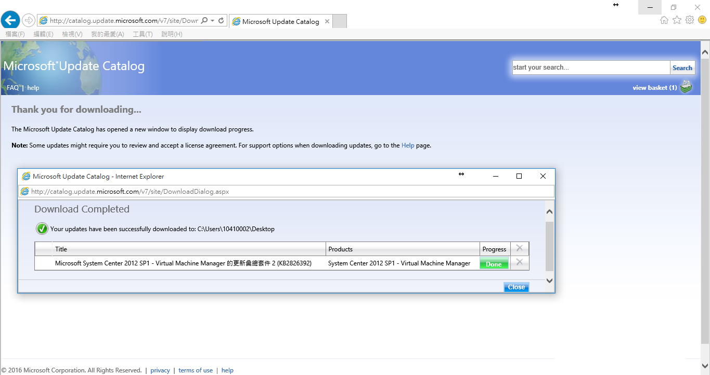This screenshot has width=710, height=375.
Task: Click the browser Forward arrow button
Action: [x=29, y=20]
